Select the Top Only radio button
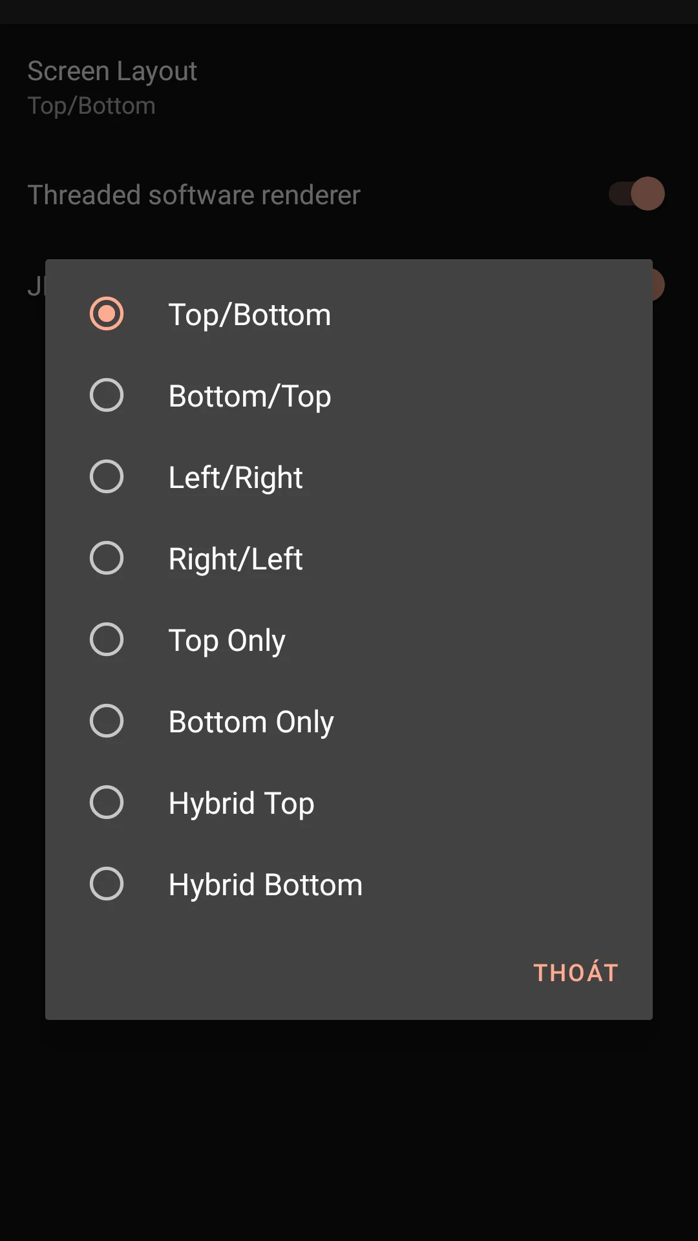Screen dimensions: 698x1241 click(x=107, y=640)
